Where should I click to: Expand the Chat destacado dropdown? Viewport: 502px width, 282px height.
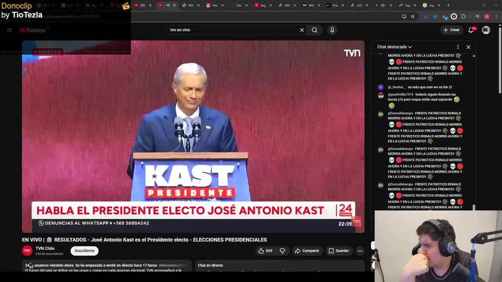395,47
